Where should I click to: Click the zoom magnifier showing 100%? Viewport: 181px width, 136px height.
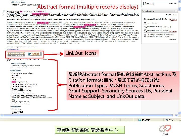[167, 120]
